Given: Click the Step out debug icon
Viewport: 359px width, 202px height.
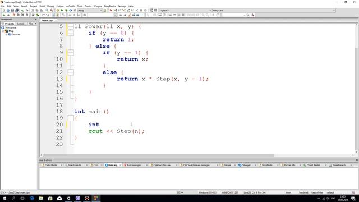Looking at the screenshot, I should [128, 10].
